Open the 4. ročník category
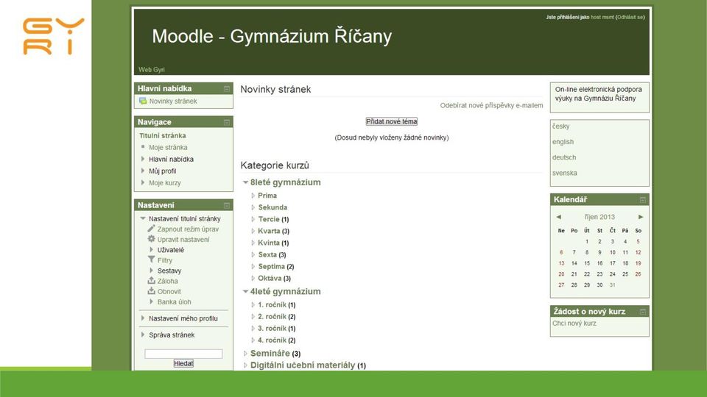Image resolution: width=707 pixels, height=397 pixels. click(x=272, y=340)
